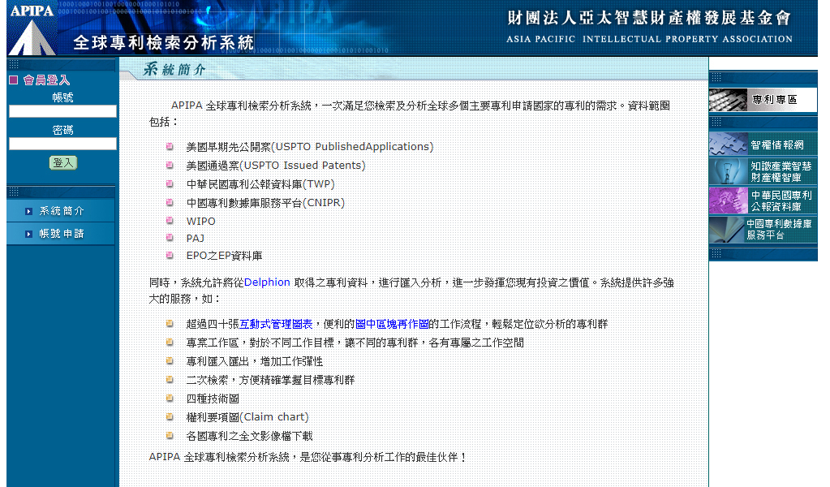Click the closing sentence 最佳伙伴 line
This screenshot has width=830, height=487.
pyautogui.click(x=307, y=457)
